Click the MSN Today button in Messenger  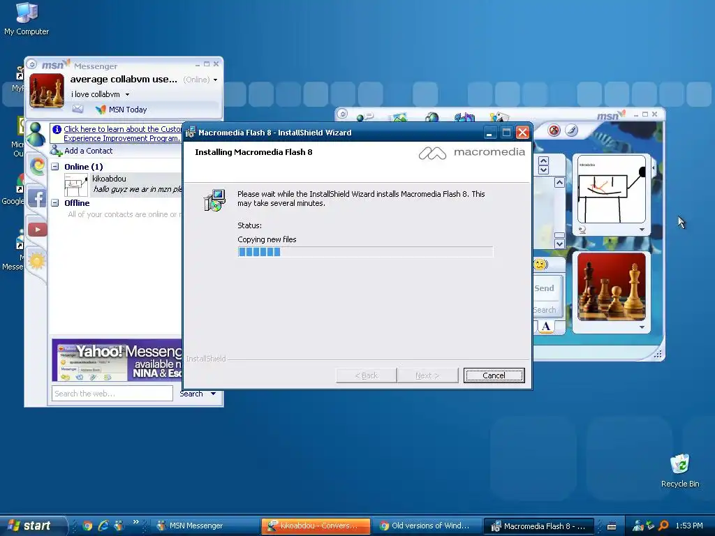click(121, 110)
